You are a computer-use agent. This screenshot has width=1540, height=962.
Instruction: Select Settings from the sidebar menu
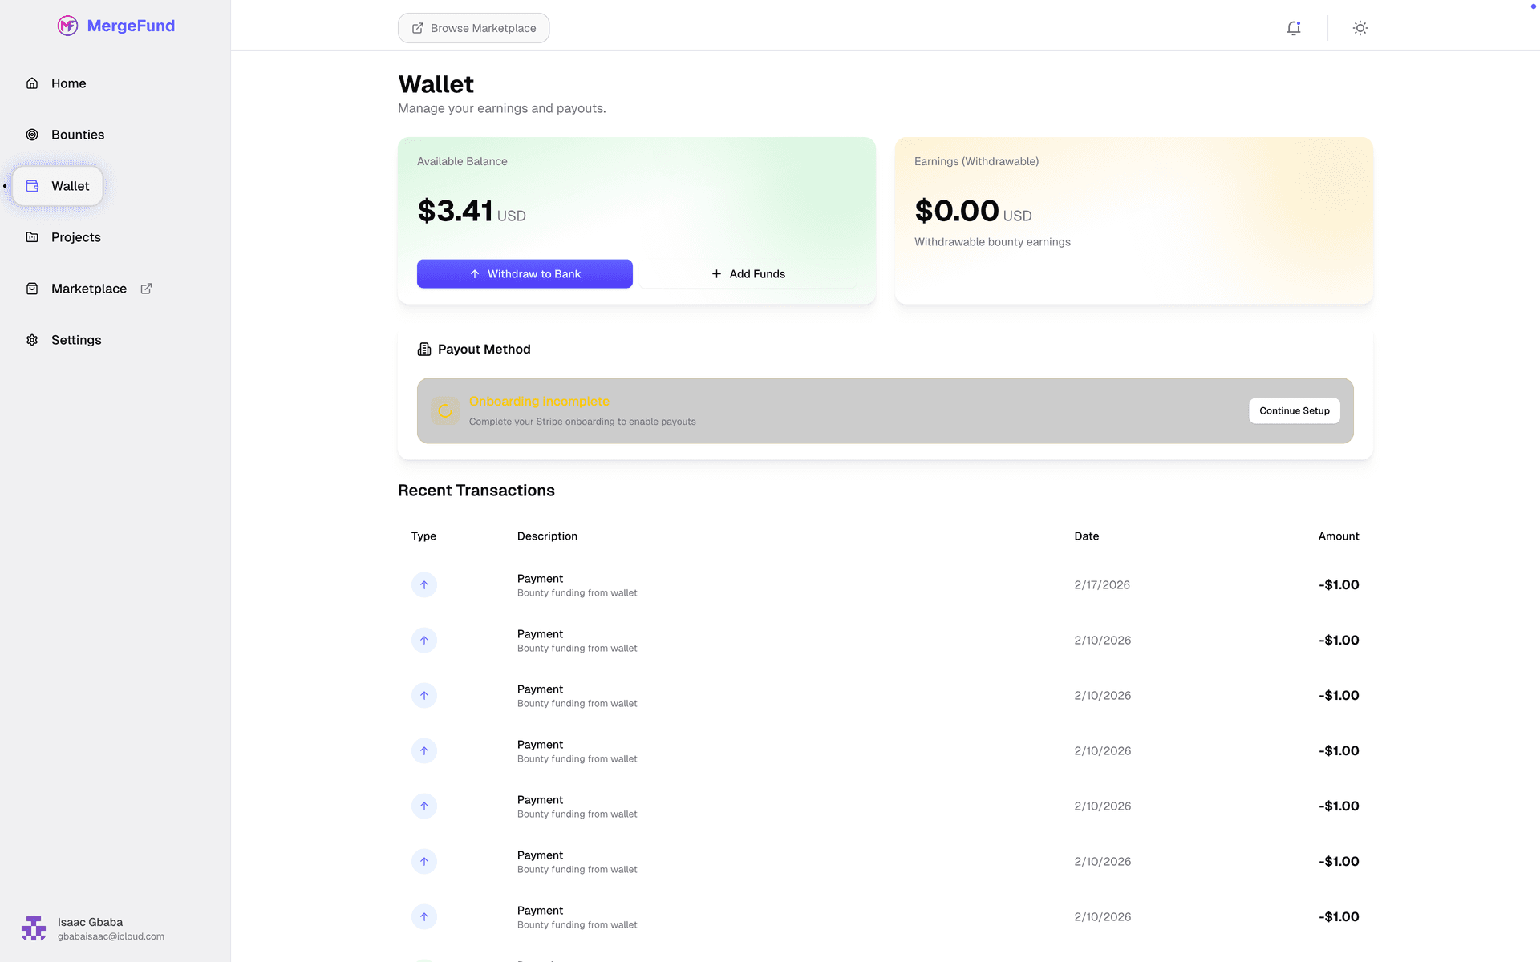[x=76, y=339]
